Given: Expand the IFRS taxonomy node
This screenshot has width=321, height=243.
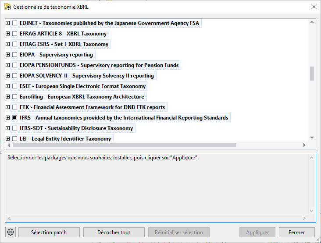Looking at the screenshot, I should tap(8, 118).
